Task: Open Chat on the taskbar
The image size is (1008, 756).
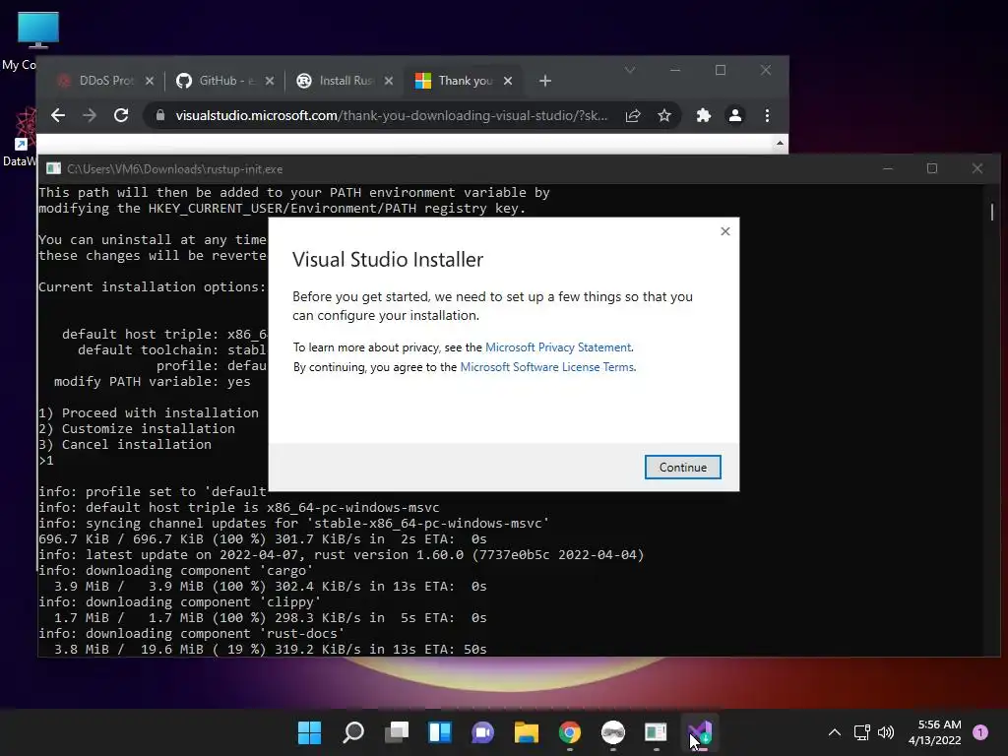Action: [x=482, y=732]
